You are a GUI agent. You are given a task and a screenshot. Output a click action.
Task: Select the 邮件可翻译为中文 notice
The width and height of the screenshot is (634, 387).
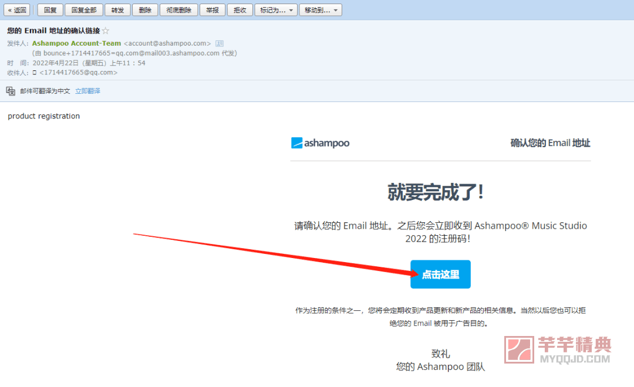coord(45,91)
